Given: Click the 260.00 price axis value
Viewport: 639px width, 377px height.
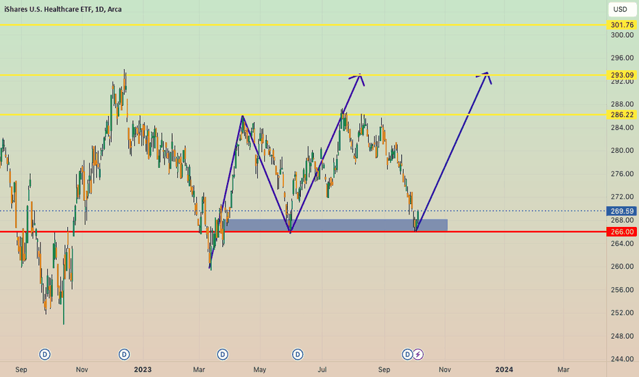Looking at the screenshot, I should coord(622,267).
